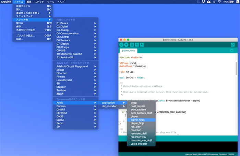Expand 06.Sensors examples submenu
The height and width of the screenshot is (156, 240).
76,40
